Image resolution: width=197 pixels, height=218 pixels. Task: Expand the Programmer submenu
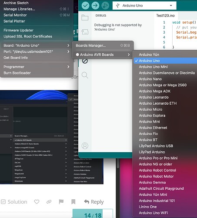coord(37,67)
